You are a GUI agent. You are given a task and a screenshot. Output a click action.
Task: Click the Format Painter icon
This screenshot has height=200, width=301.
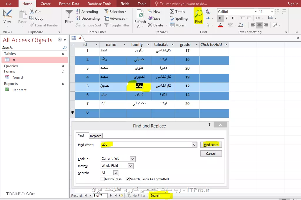(32, 25)
